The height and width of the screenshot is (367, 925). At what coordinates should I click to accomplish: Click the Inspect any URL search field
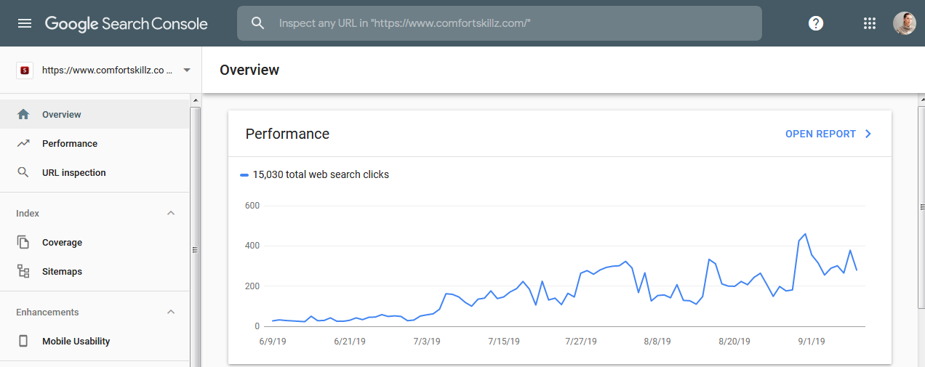[x=509, y=23]
